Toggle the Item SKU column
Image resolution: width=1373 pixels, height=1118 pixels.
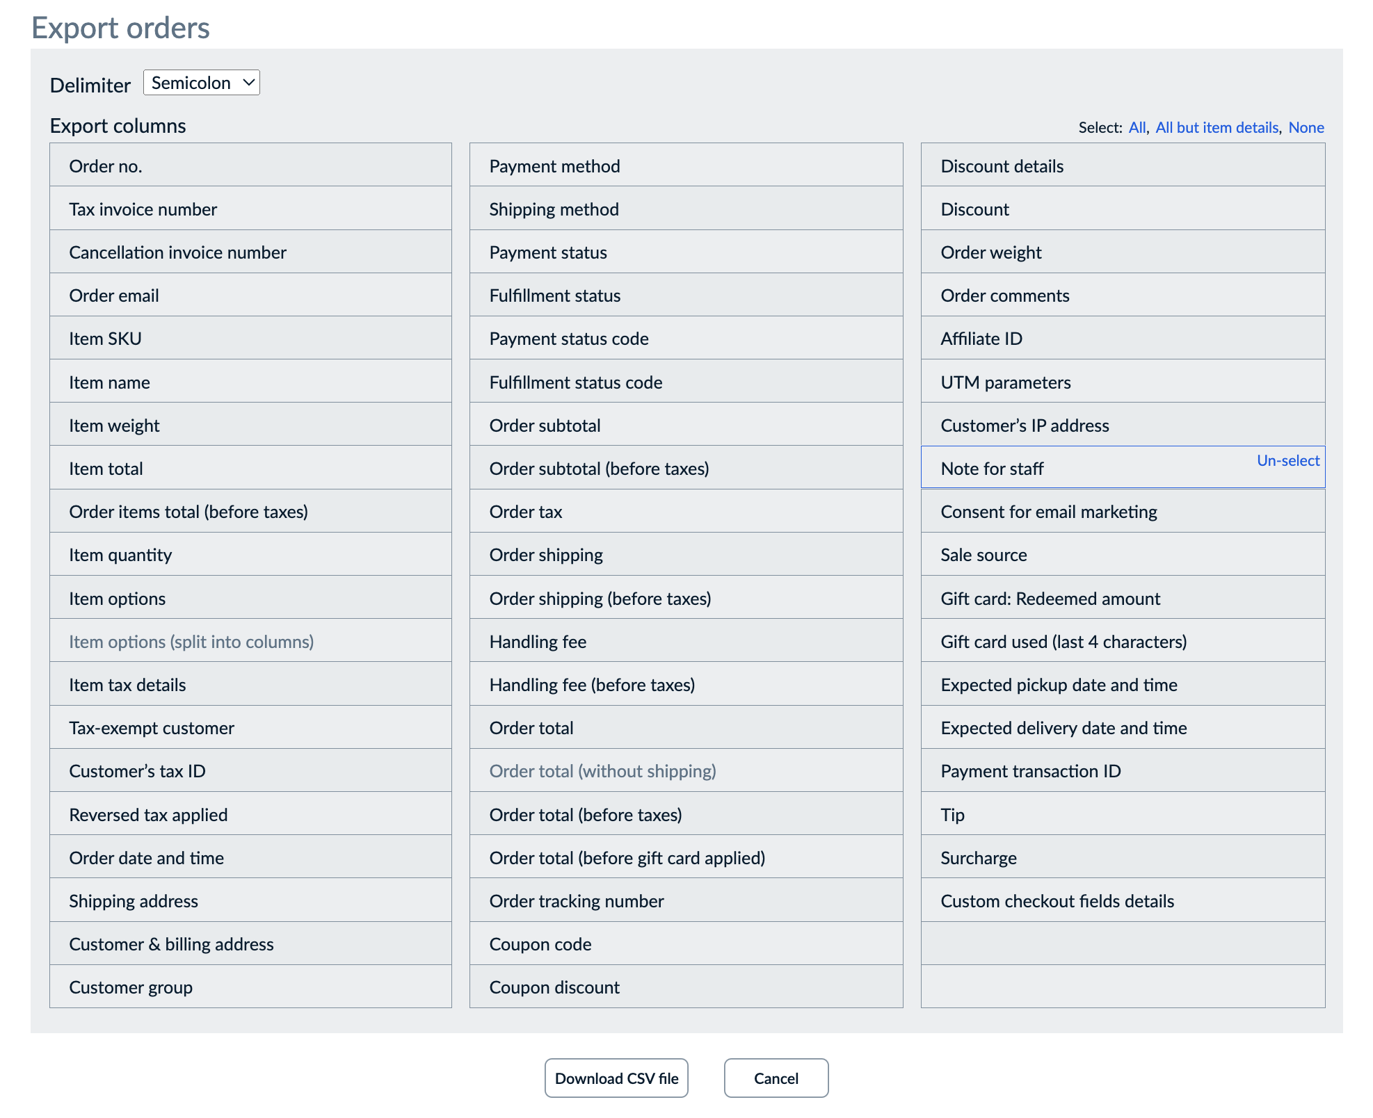tap(250, 339)
